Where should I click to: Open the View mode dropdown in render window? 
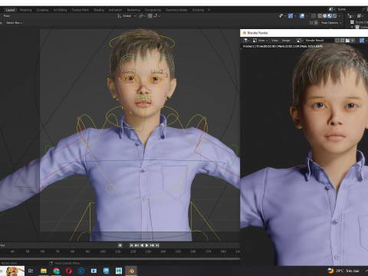click(x=260, y=41)
